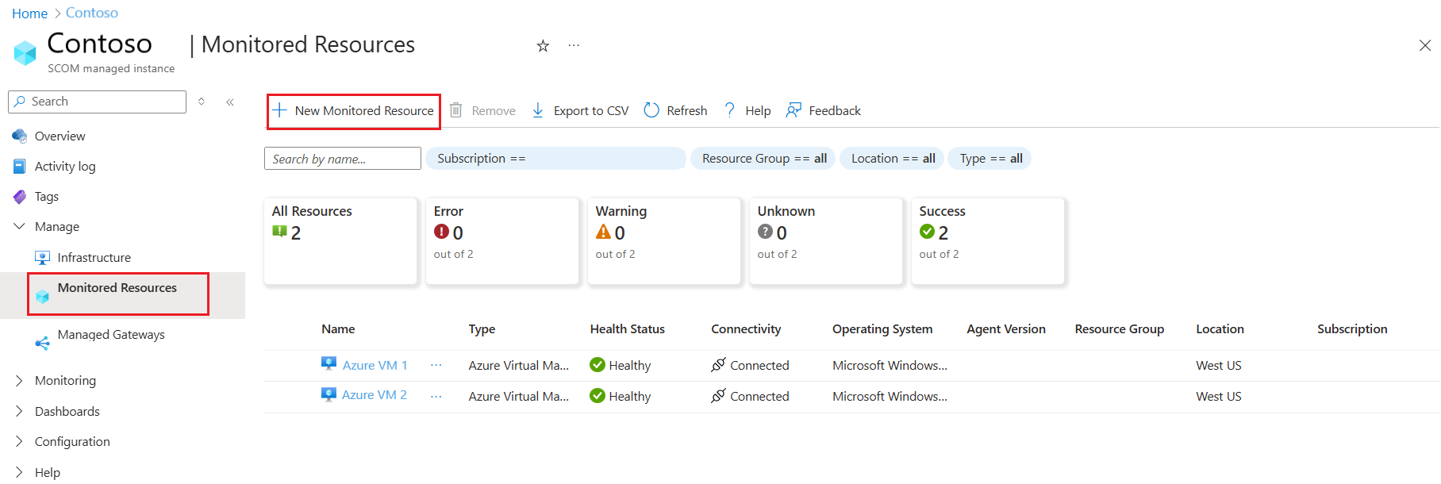The width and height of the screenshot is (1441, 484).
Task: Click the Help question mark icon
Action: click(730, 110)
